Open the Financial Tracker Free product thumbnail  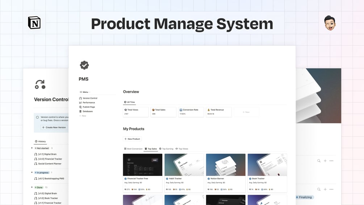143,165
